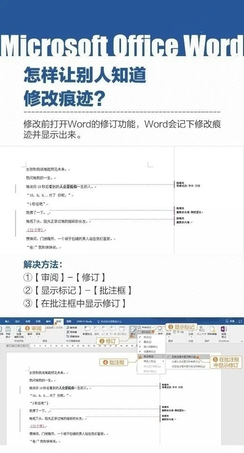The height and width of the screenshot is (453, 244).
Task: Open the 语言 language dropdown
Action: [38, 334]
